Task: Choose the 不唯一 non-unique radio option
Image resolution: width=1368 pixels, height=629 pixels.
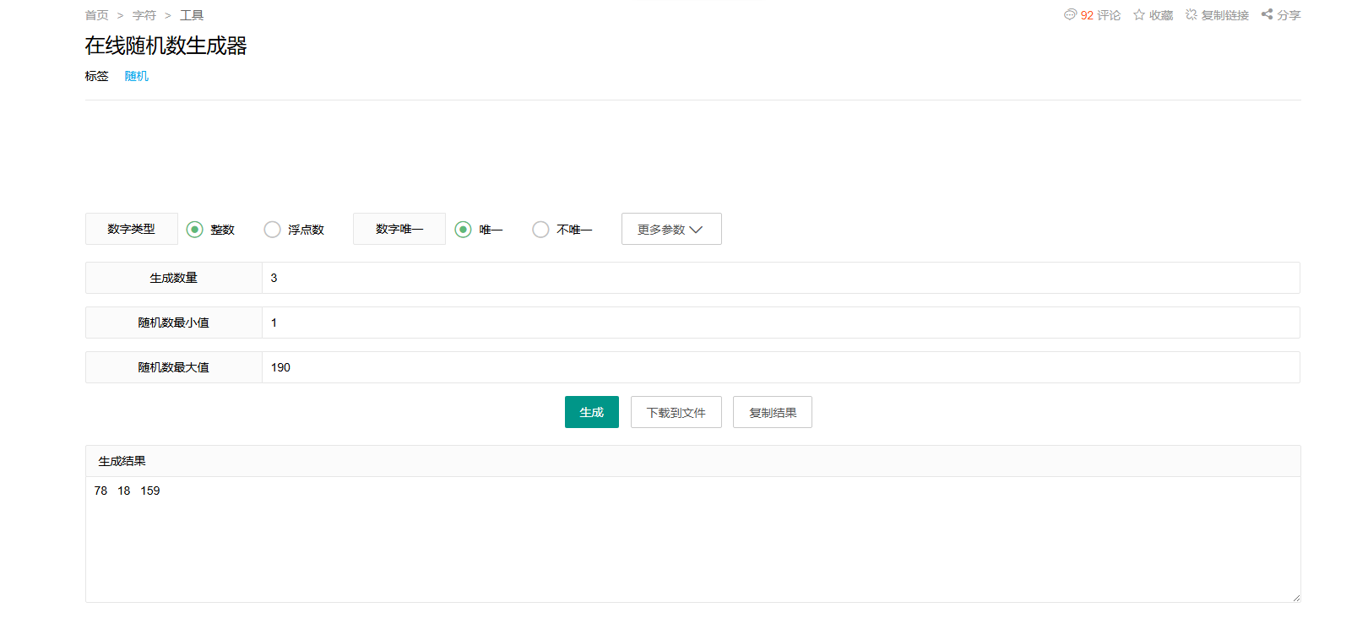Action: (540, 230)
